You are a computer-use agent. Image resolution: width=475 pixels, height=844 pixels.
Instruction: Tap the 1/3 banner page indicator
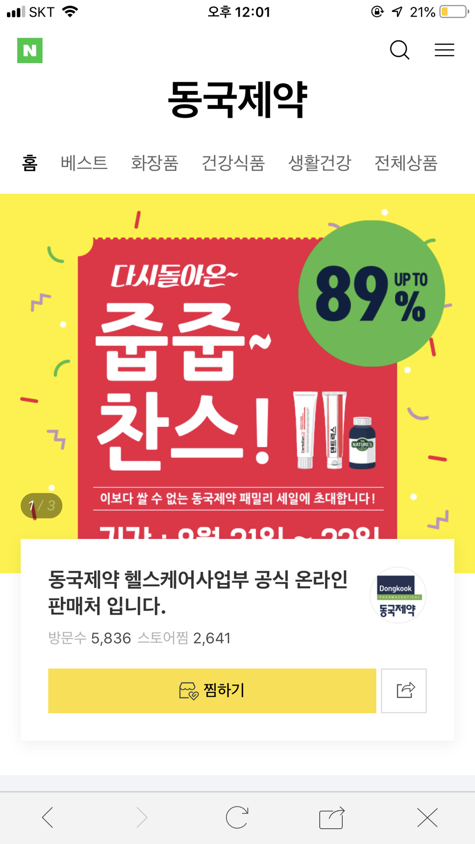[x=41, y=505]
